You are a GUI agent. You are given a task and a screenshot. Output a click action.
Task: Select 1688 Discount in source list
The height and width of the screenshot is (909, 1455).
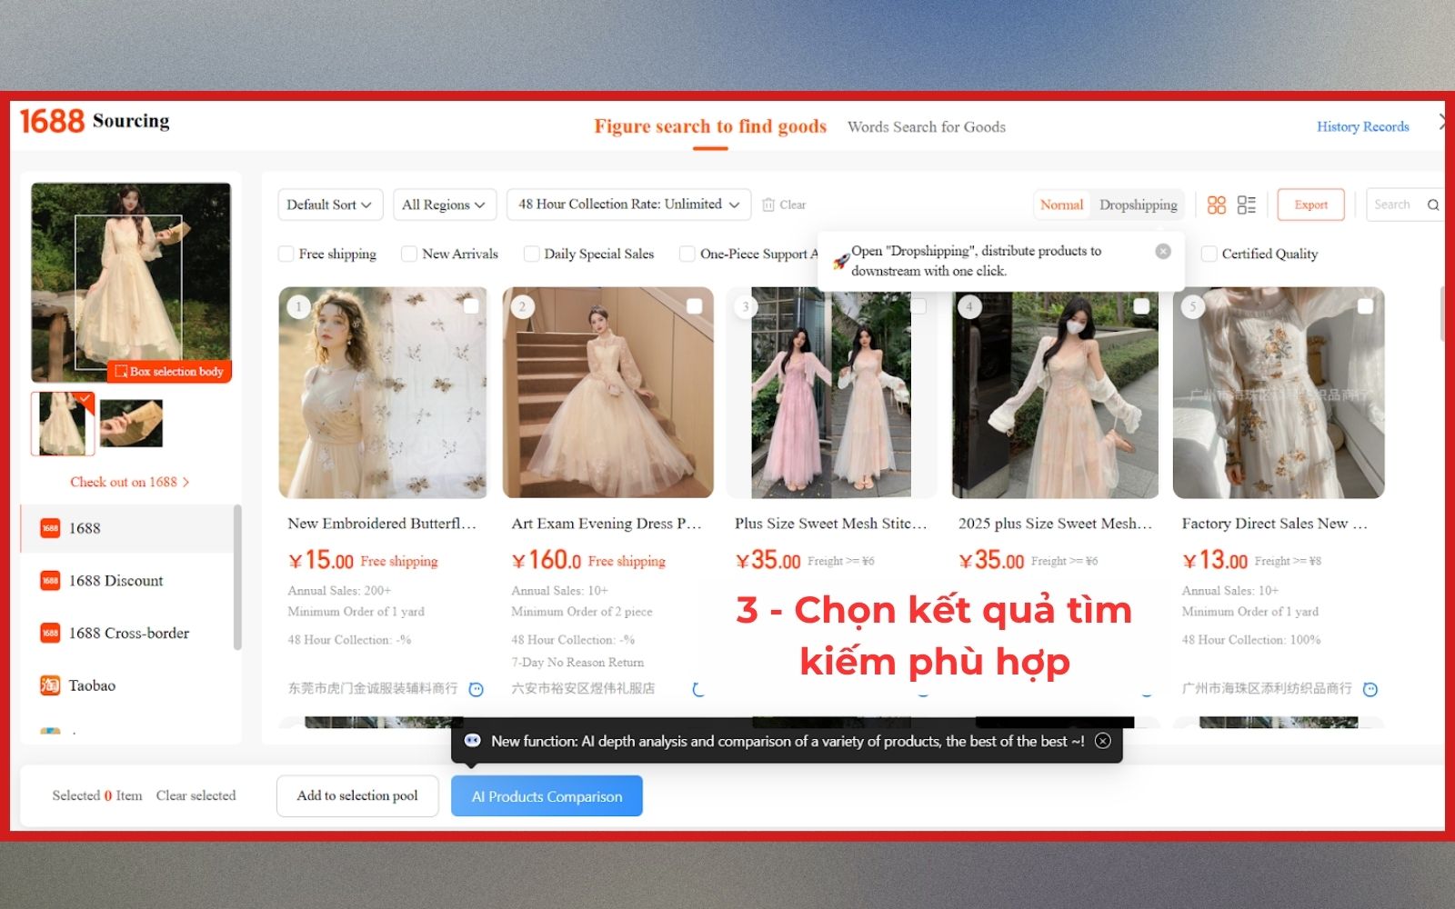(127, 580)
